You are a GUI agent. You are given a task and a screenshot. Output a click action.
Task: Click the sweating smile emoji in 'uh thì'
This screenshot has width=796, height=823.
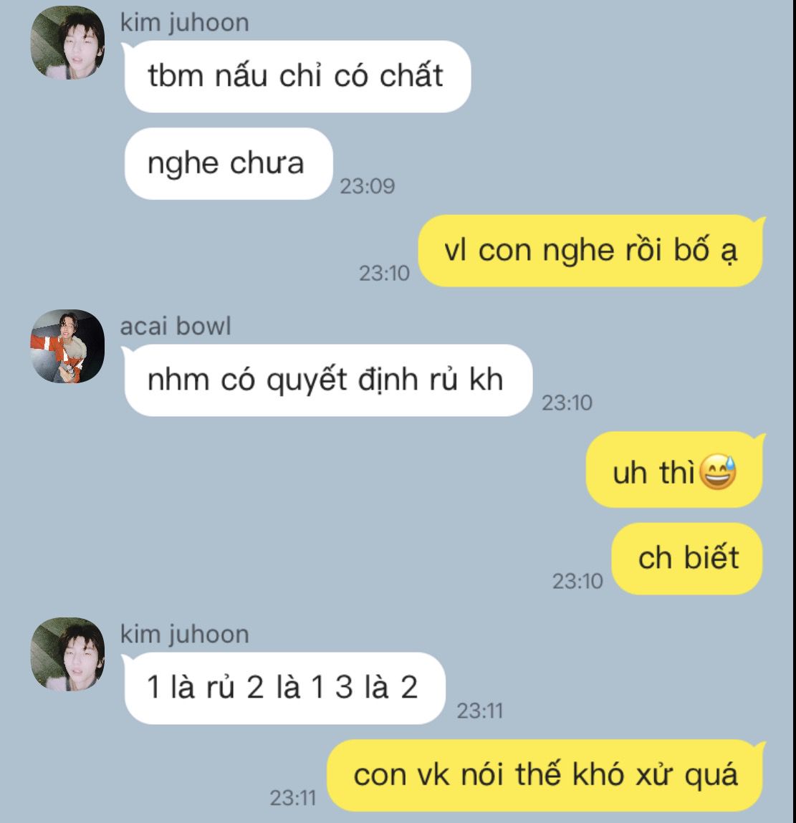(719, 473)
